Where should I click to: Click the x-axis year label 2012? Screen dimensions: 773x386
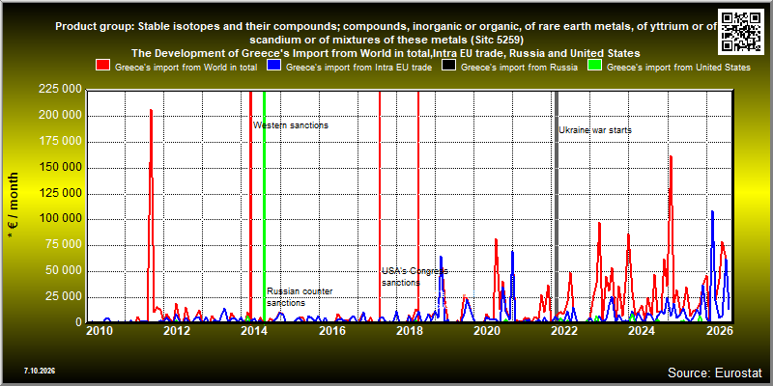coord(177,332)
